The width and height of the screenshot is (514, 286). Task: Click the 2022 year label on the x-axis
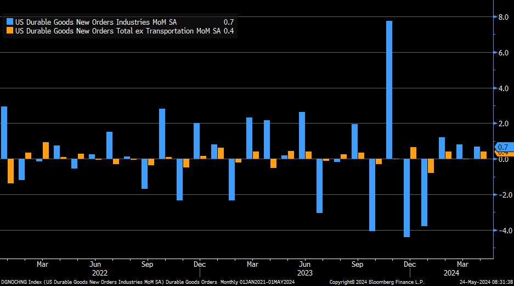point(99,272)
